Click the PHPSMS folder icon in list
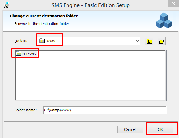This screenshot has height=138, width=179. click(x=19, y=54)
